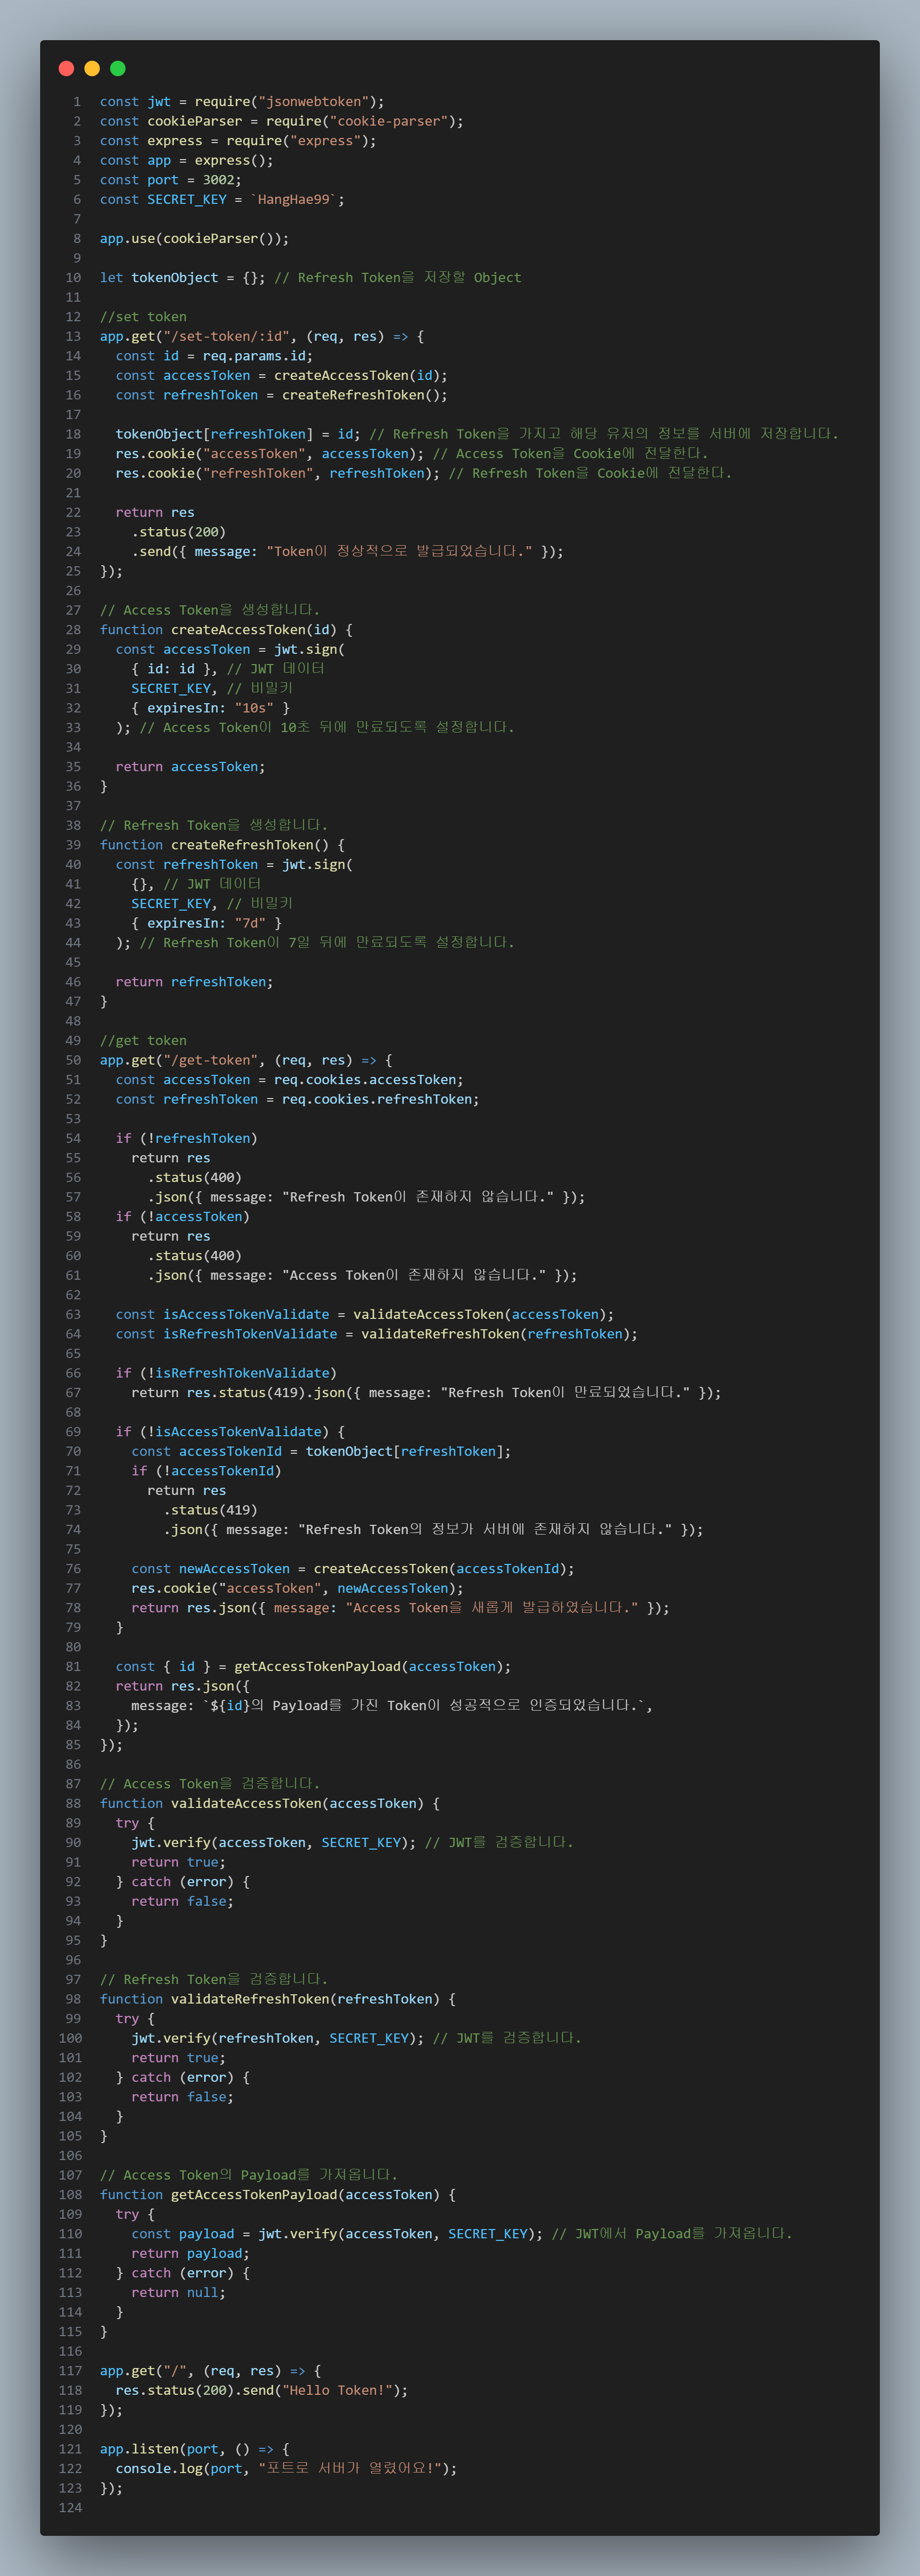Click the "//get token" comment
This screenshot has width=920, height=2576.
(x=143, y=1041)
